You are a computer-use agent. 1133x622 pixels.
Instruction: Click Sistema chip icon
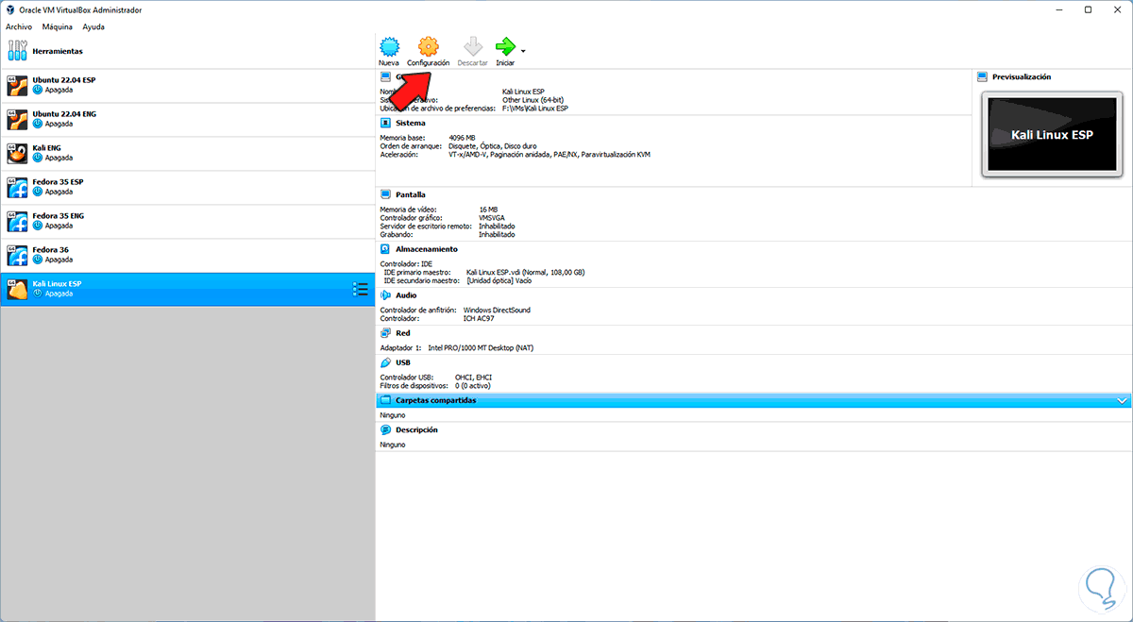click(385, 123)
